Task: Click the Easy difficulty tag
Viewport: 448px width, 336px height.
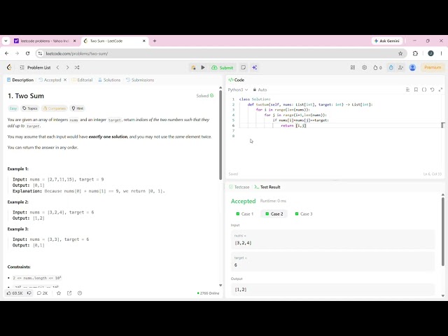Action: [x=13, y=108]
